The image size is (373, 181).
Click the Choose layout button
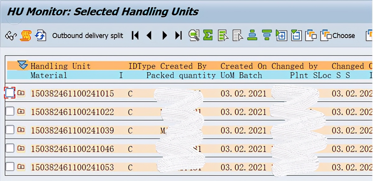338,35
